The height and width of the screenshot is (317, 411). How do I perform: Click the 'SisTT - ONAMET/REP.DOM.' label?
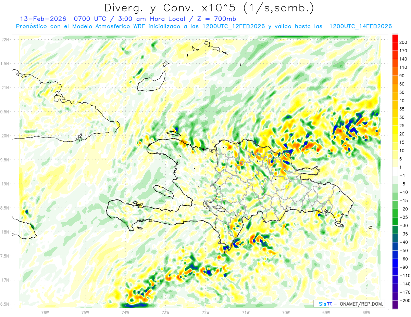tap(349, 304)
